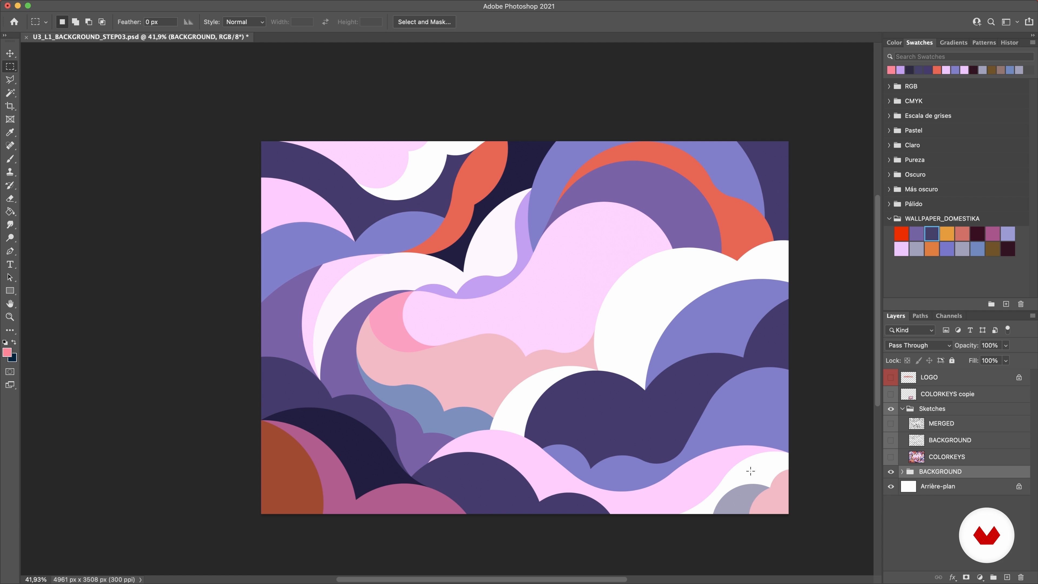Select the Clone Stamp tool
This screenshot has width=1038, height=584.
pos(10,172)
